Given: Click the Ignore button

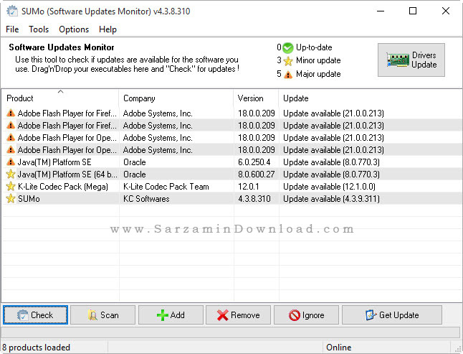Looking at the screenshot, I should click(x=306, y=315).
